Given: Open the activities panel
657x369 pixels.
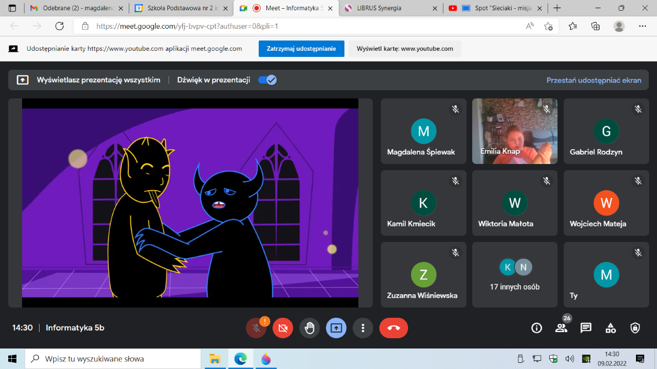Looking at the screenshot, I should 610,328.
